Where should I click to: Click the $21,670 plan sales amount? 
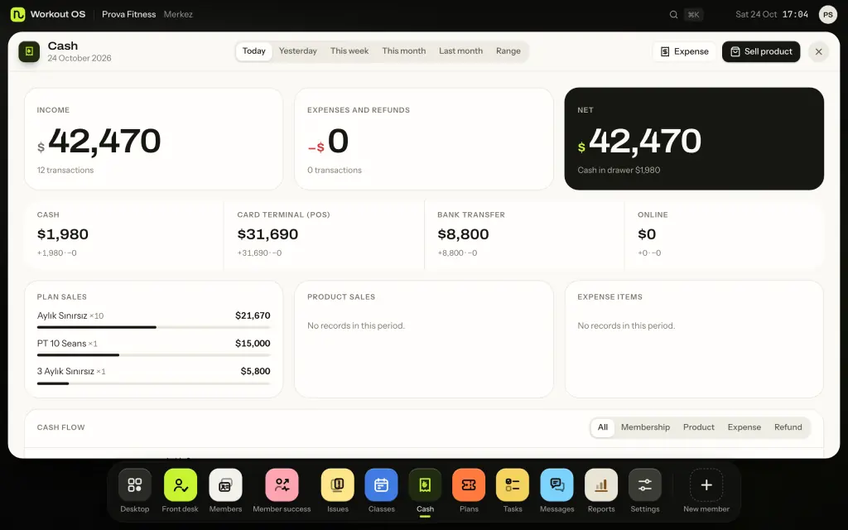click(253, 316)
